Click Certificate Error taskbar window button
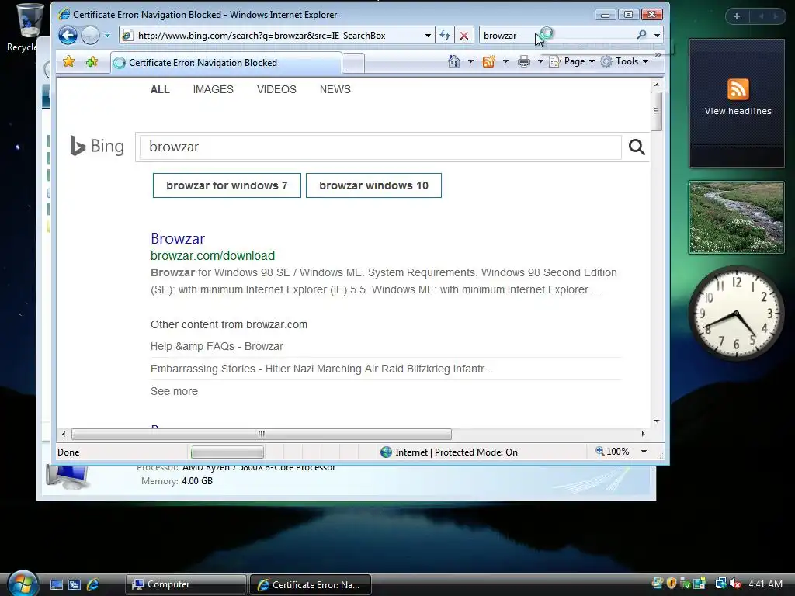 pyautogui.click(x=311, y=584)
